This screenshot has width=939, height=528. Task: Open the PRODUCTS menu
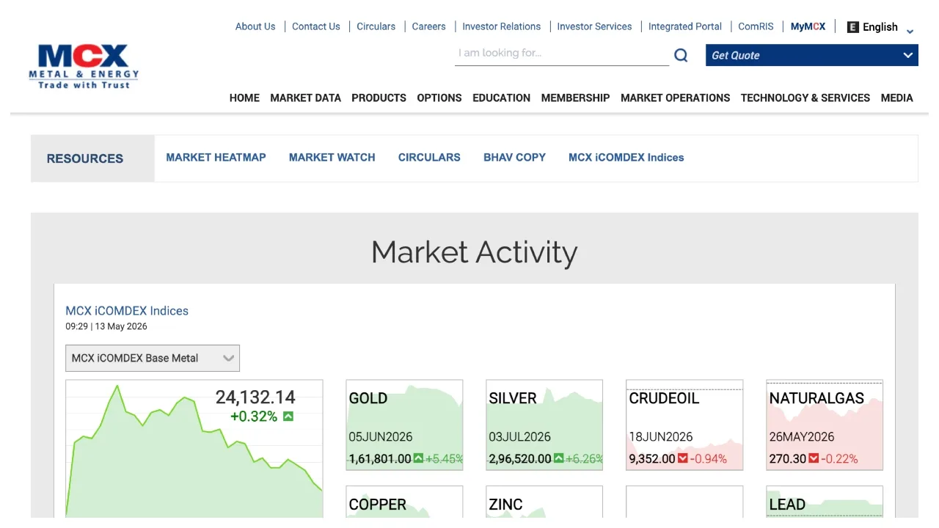pos(379,98)
